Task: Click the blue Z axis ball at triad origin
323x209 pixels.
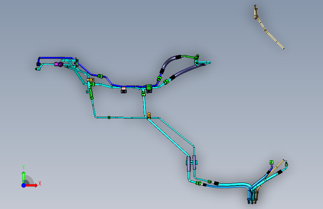Action: pos(24,185)
